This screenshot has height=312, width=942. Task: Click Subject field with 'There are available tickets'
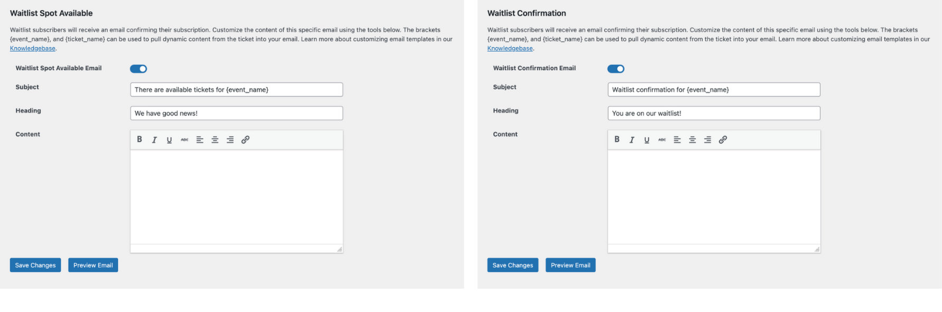point(236,90)
